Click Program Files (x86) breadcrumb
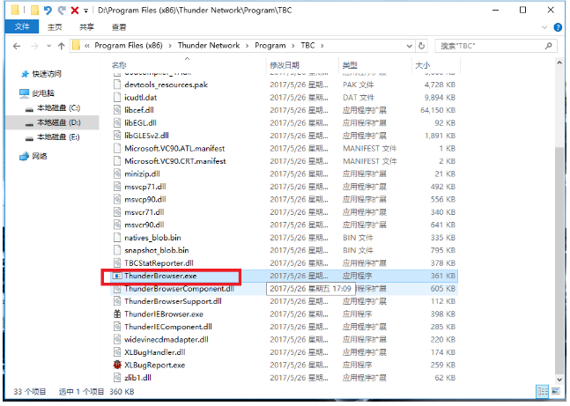This screenshot has height=406, width=570. (x=129, y=46)
